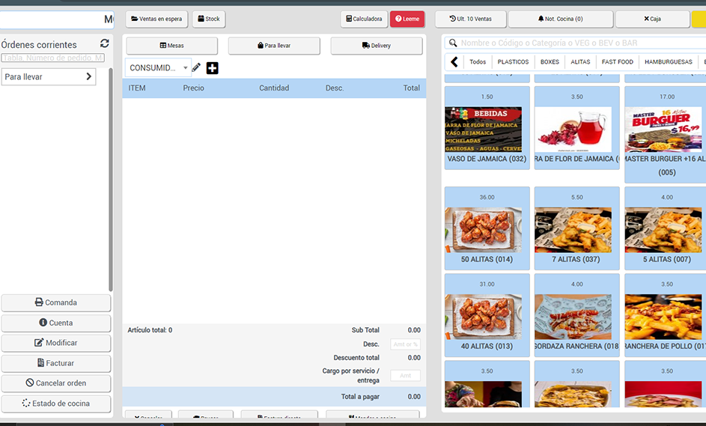Image resolution: width=706 pixels, height=426 pixels.
Task: Check Estado de cocina status
Action: click(x=56, y=404)
